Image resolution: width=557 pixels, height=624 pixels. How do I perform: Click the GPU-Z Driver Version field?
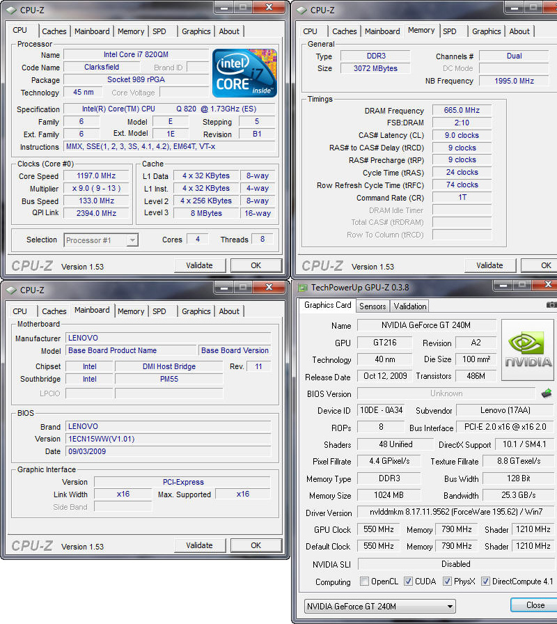[x=455, y=512]
